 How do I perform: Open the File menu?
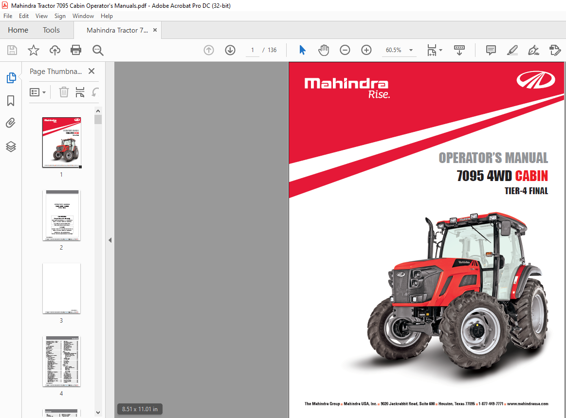pyautogui.click(x=8, y=16)
